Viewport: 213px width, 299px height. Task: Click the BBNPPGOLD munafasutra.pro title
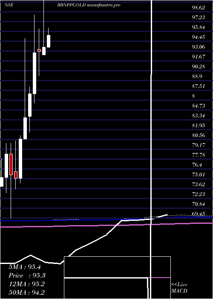click(x=89, y=5)
